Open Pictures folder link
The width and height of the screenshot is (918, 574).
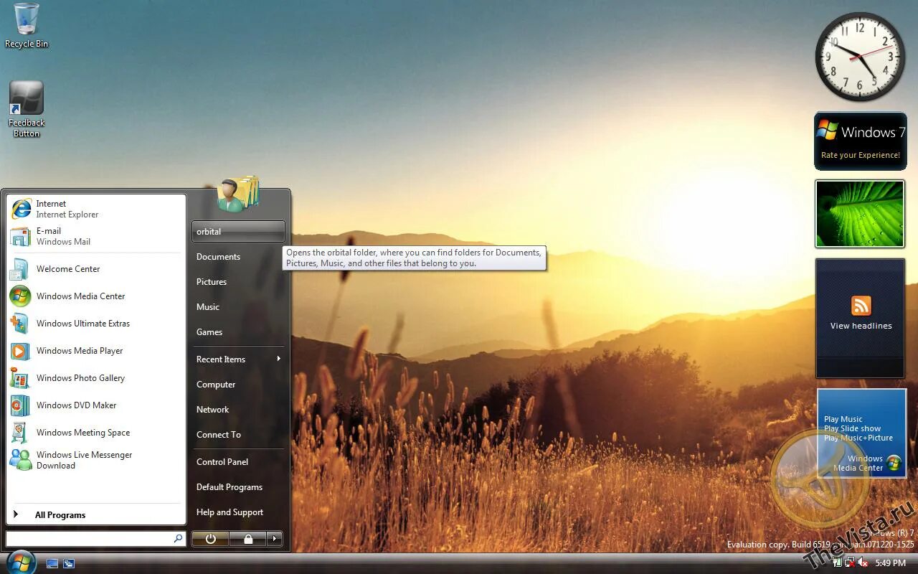239,282
